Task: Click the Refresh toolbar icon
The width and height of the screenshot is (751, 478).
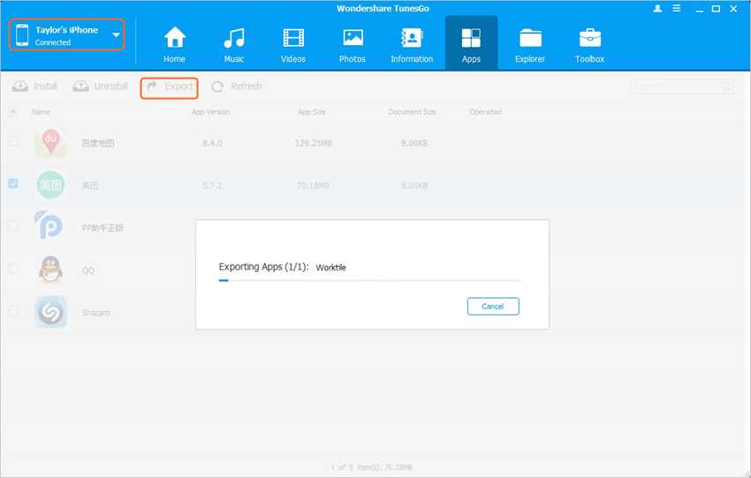Action: [x=217, y=87]
